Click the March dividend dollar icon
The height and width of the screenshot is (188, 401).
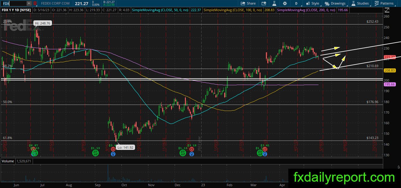tap(260, 153)
